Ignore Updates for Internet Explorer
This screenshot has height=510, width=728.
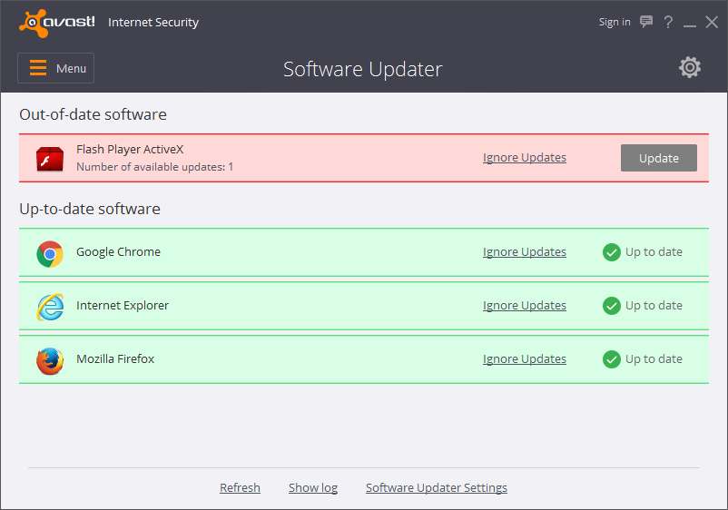(524, 305)
